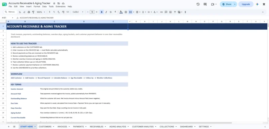
Task: Print the spreadsheet using printer icon
Action: [x=29, y=12]
